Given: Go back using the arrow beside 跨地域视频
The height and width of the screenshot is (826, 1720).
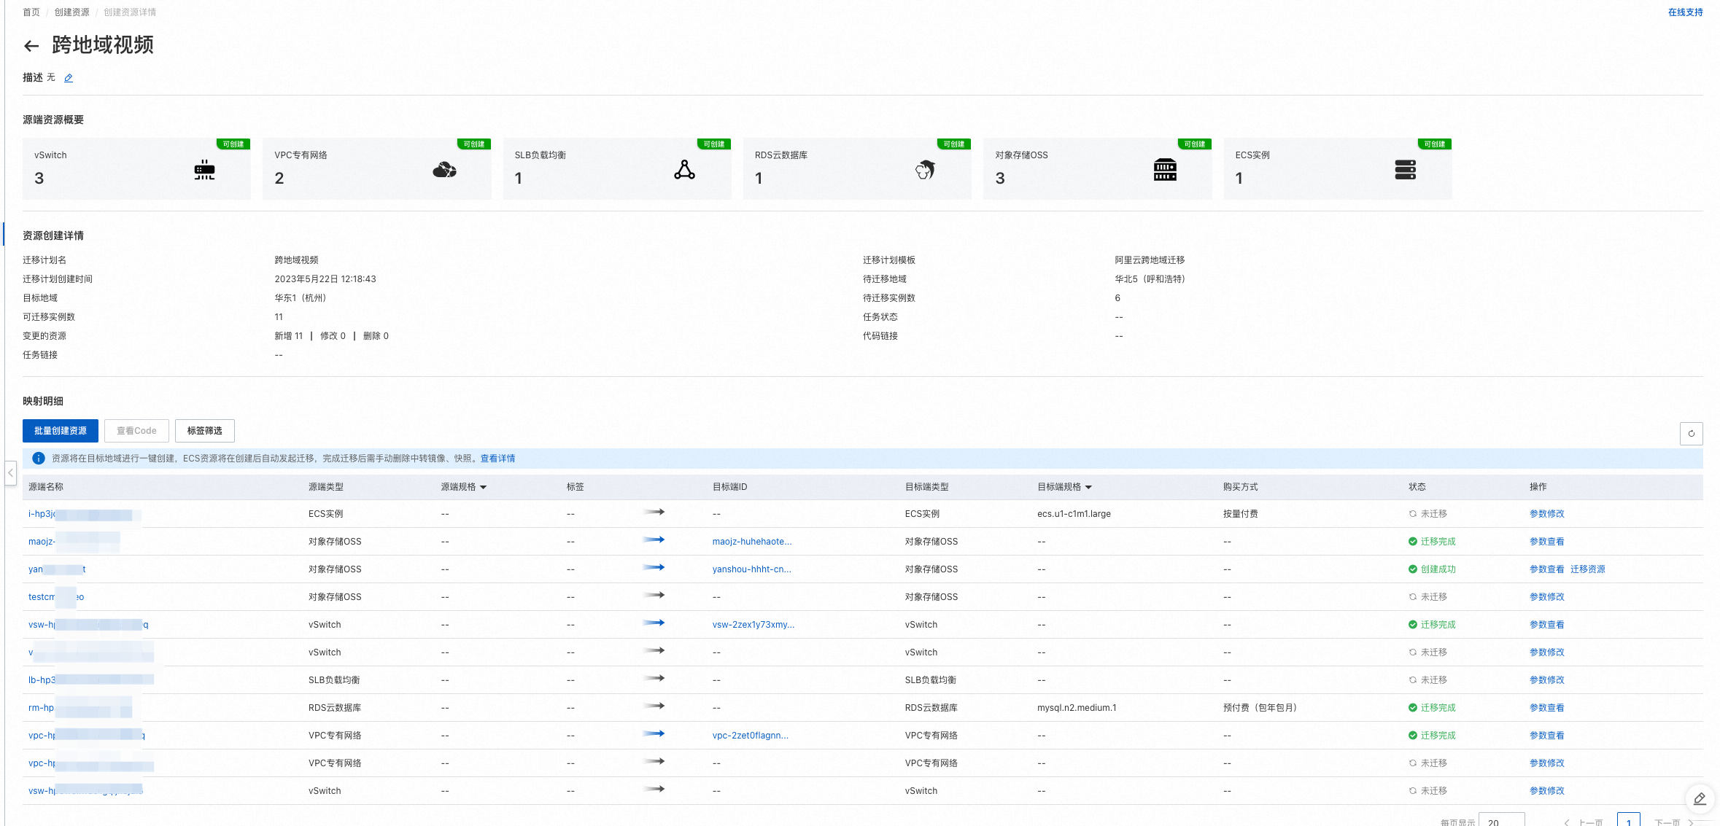Looking at the screenshot, I should [x=31, y=47].
